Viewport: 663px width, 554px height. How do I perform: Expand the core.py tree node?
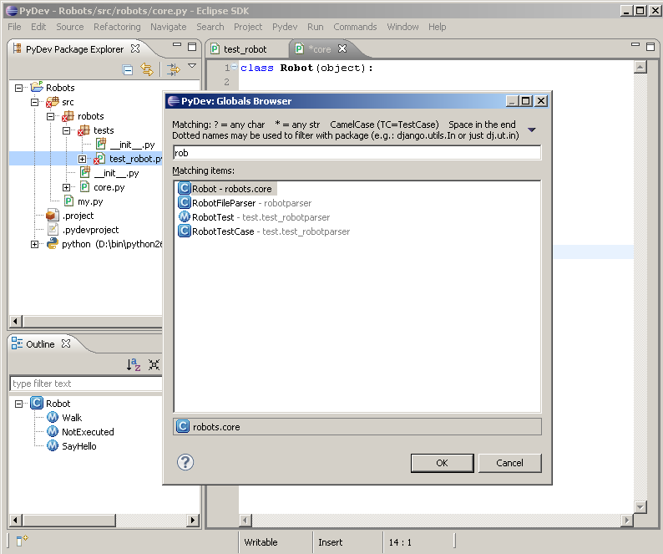pyautogui.click(x=67, y=187)
